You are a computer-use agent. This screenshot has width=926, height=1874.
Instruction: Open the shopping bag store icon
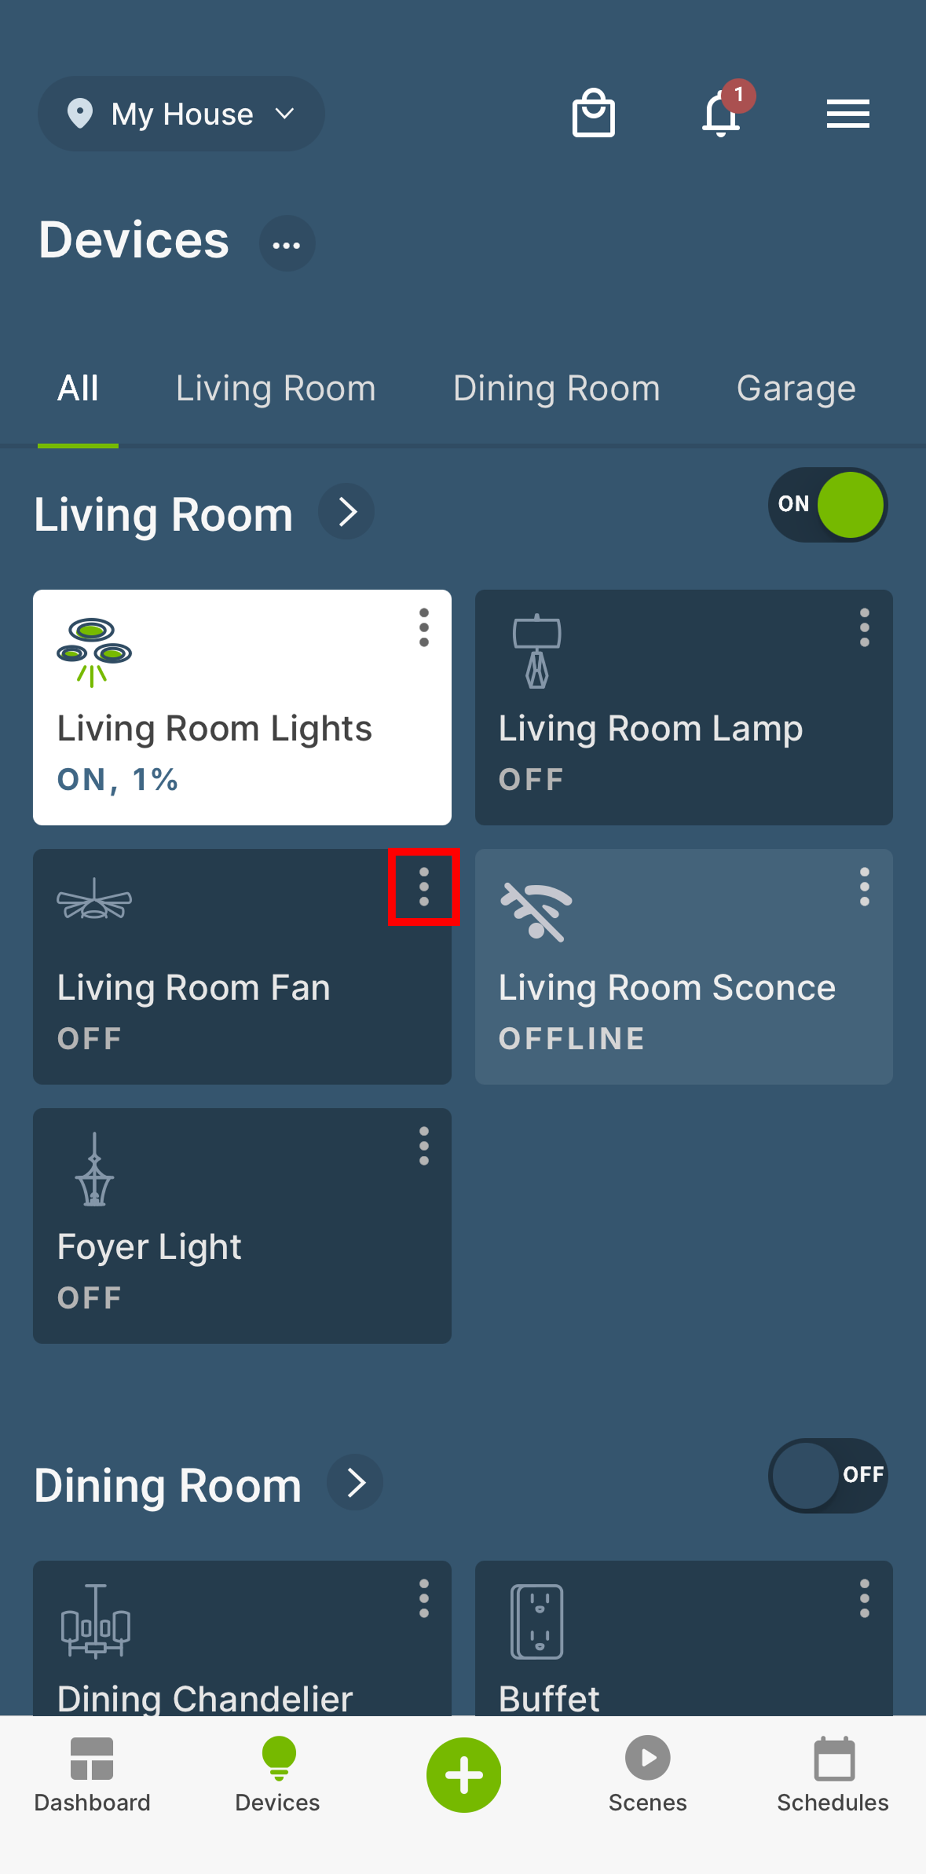point(593,113)
